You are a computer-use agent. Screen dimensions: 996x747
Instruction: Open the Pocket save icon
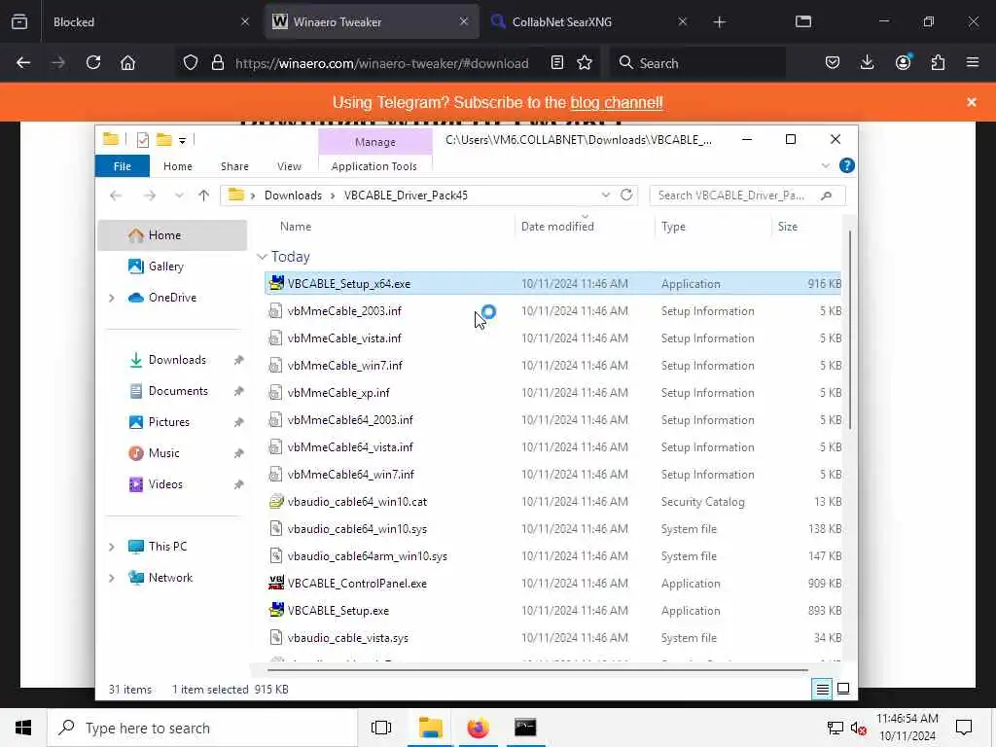(833, 63)
